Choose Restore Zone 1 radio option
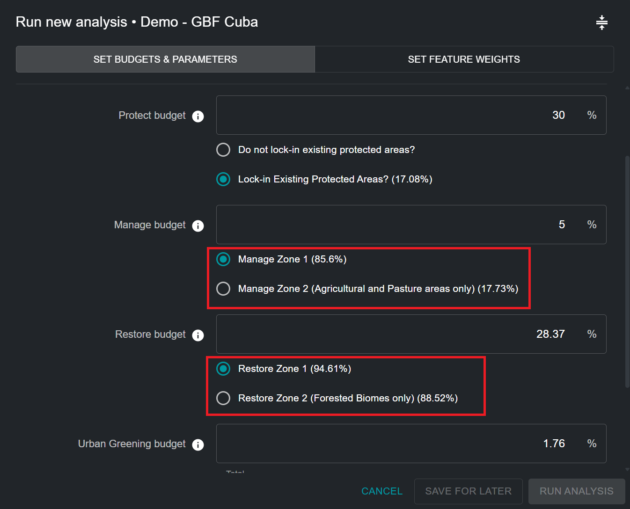Screen dimensions: 630x509 [223, 369]
